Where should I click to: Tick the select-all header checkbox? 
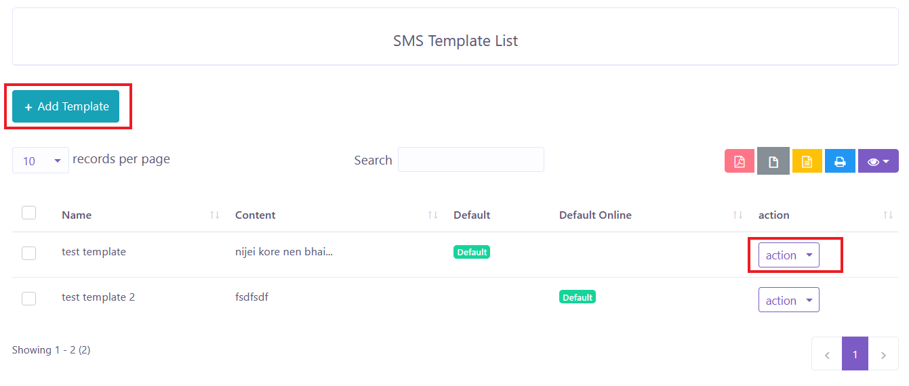pyautogui.click(x=28, y=213)
